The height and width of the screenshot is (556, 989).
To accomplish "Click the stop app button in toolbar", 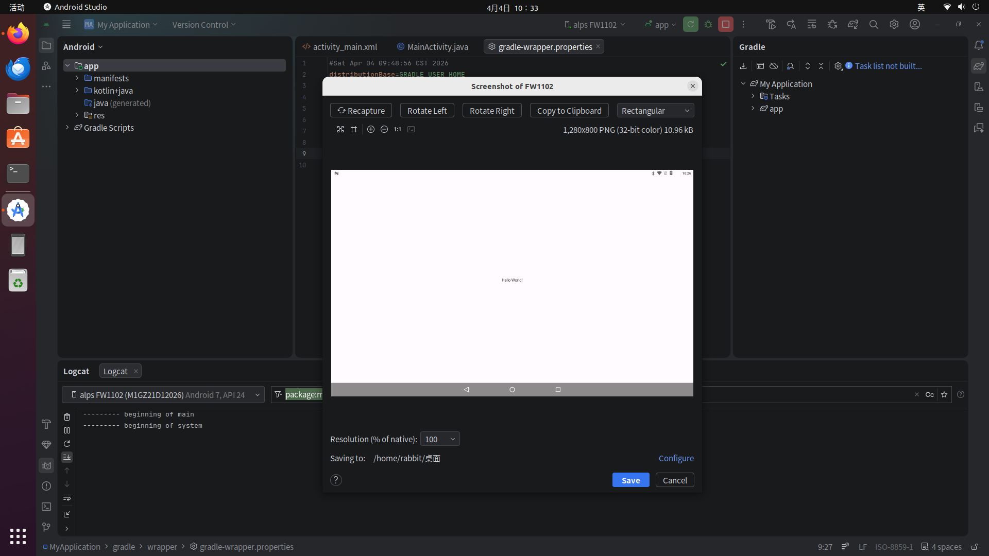I will point(726,24).
